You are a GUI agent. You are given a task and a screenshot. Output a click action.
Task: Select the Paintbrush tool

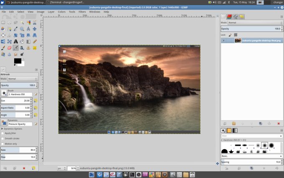3,48
